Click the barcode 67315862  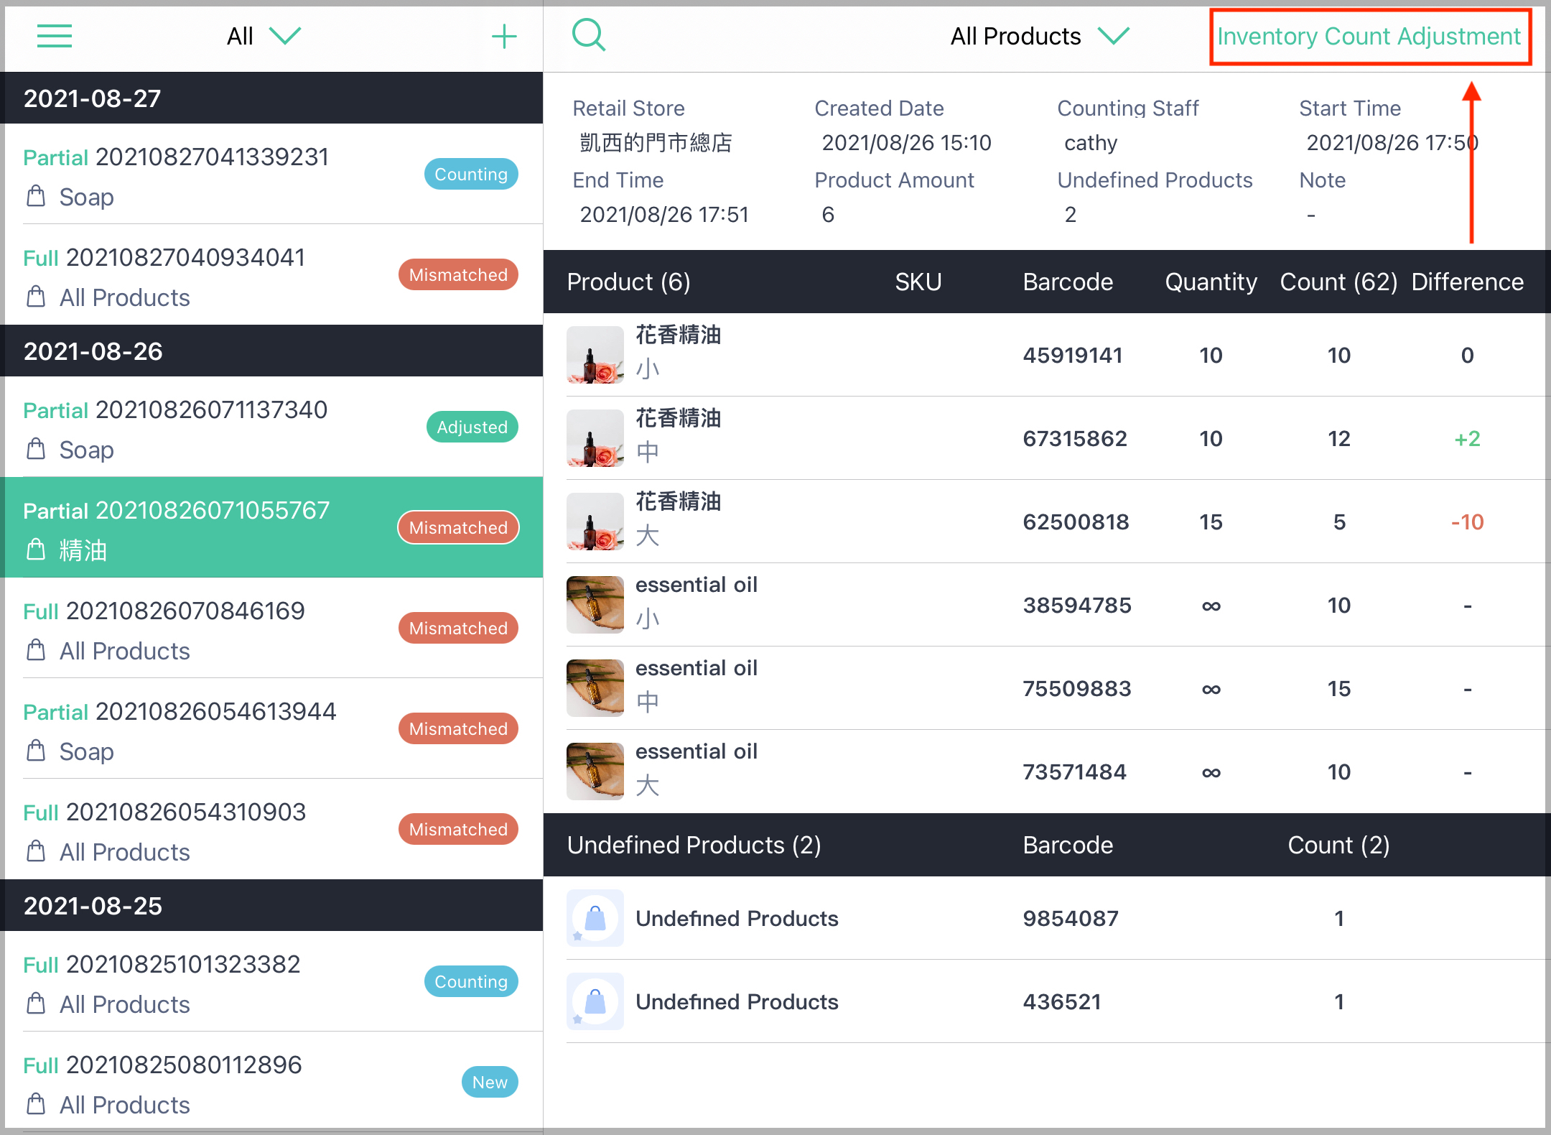1075,438
